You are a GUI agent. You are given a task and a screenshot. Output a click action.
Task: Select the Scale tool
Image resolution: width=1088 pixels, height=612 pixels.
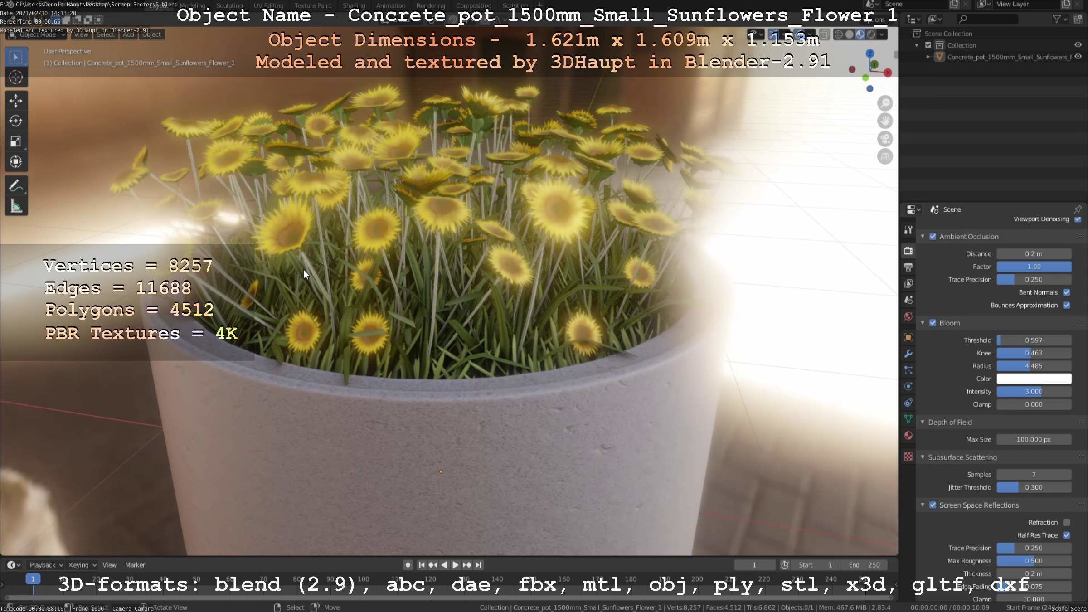(x=16, y=141)
